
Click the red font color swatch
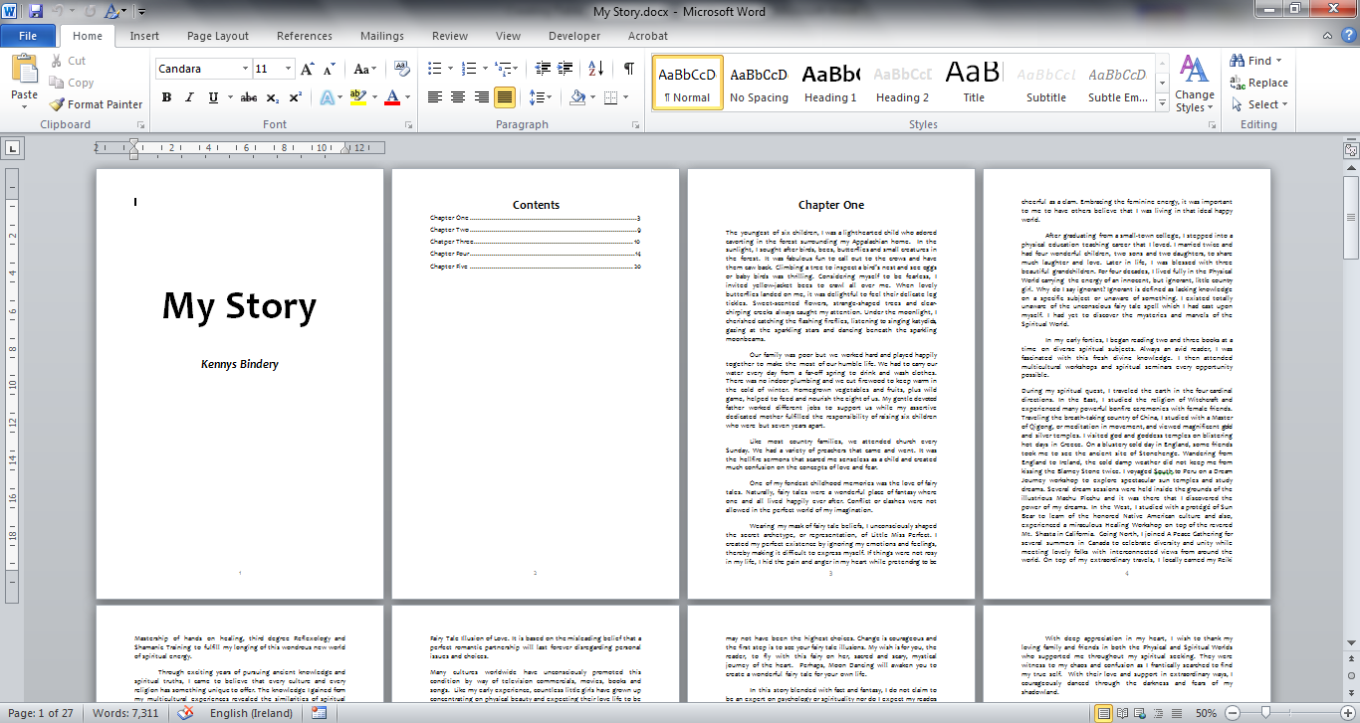coord(392,97)
